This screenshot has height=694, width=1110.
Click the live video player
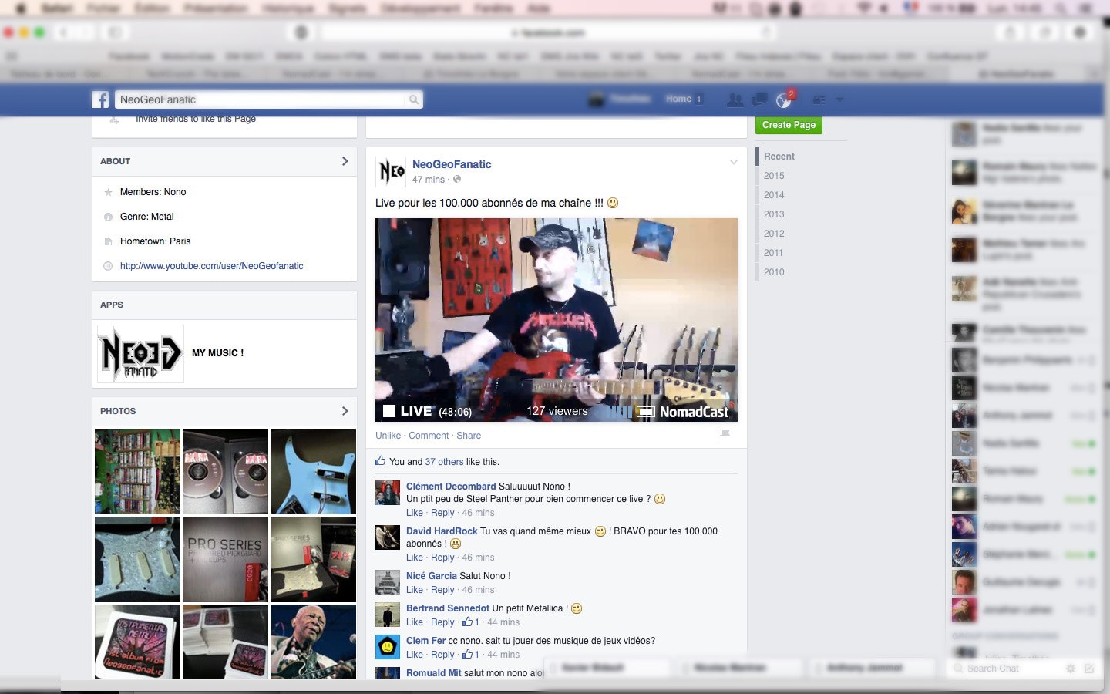coord(557,320)
